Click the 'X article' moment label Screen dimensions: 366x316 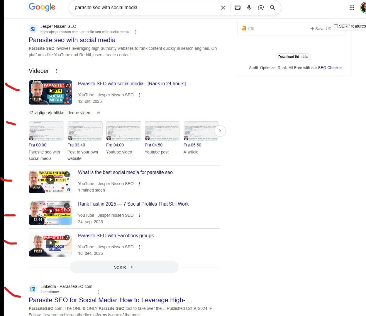191,152
